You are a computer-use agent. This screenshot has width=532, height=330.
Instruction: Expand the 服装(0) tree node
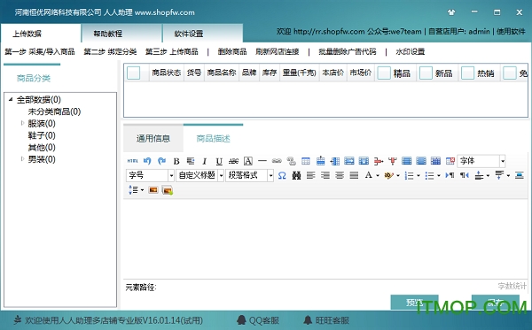coord(23,123)
